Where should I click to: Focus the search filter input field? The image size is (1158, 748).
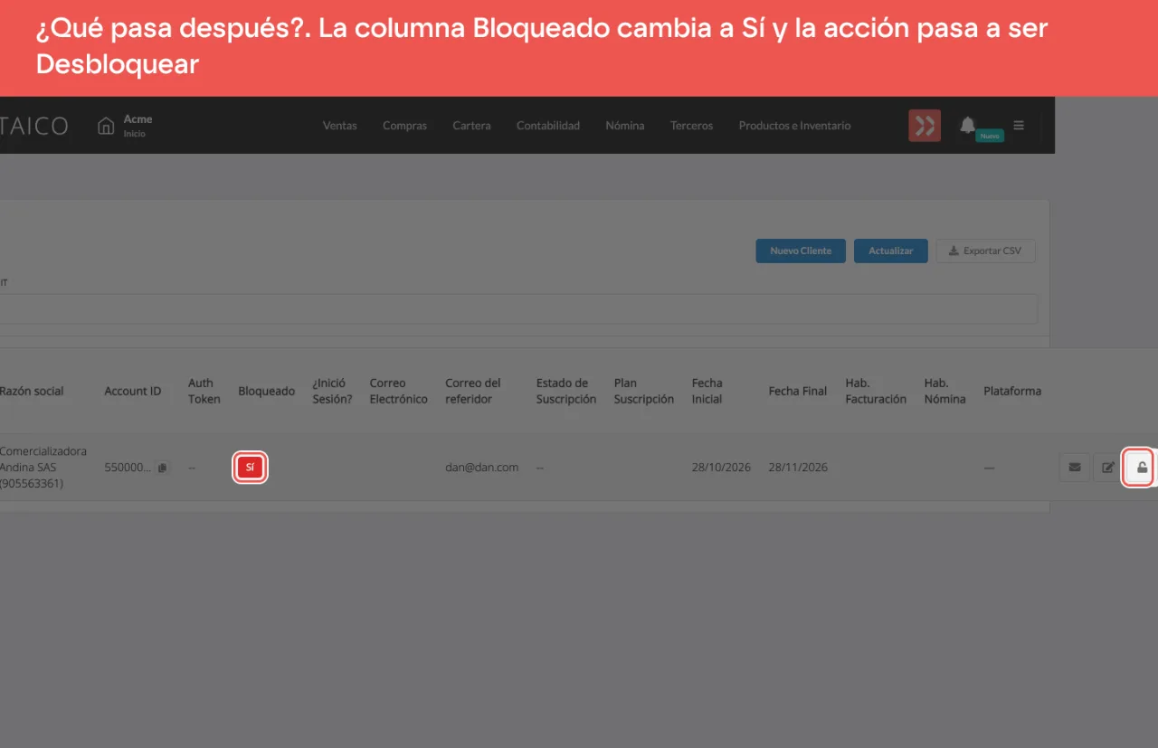(518, 308)
